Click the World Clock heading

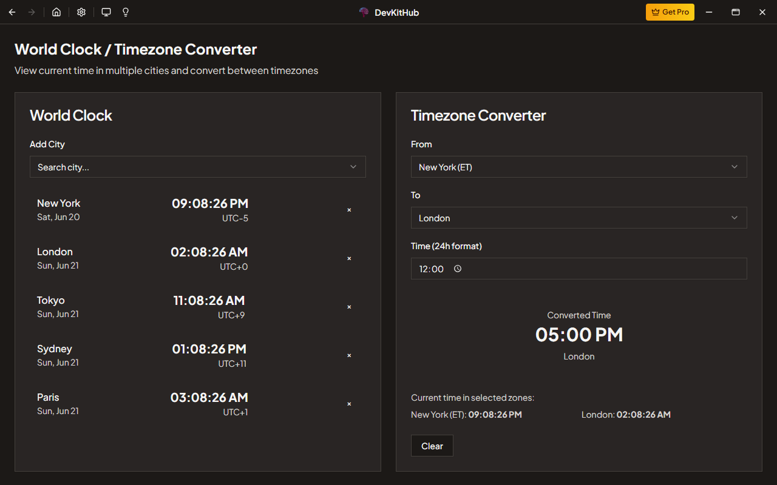(71, 115)
